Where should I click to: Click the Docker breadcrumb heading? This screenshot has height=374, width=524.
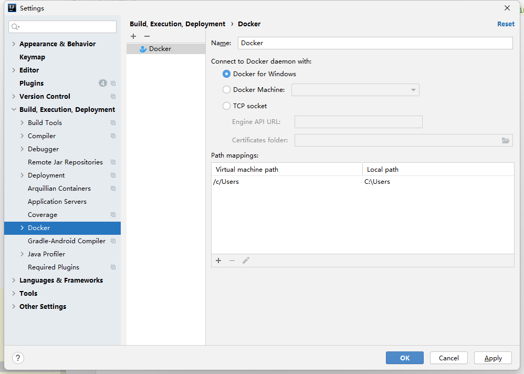pos(249,24)
